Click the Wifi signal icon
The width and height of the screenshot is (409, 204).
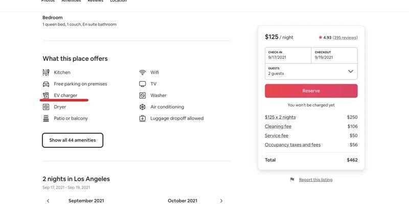(143, 72)
